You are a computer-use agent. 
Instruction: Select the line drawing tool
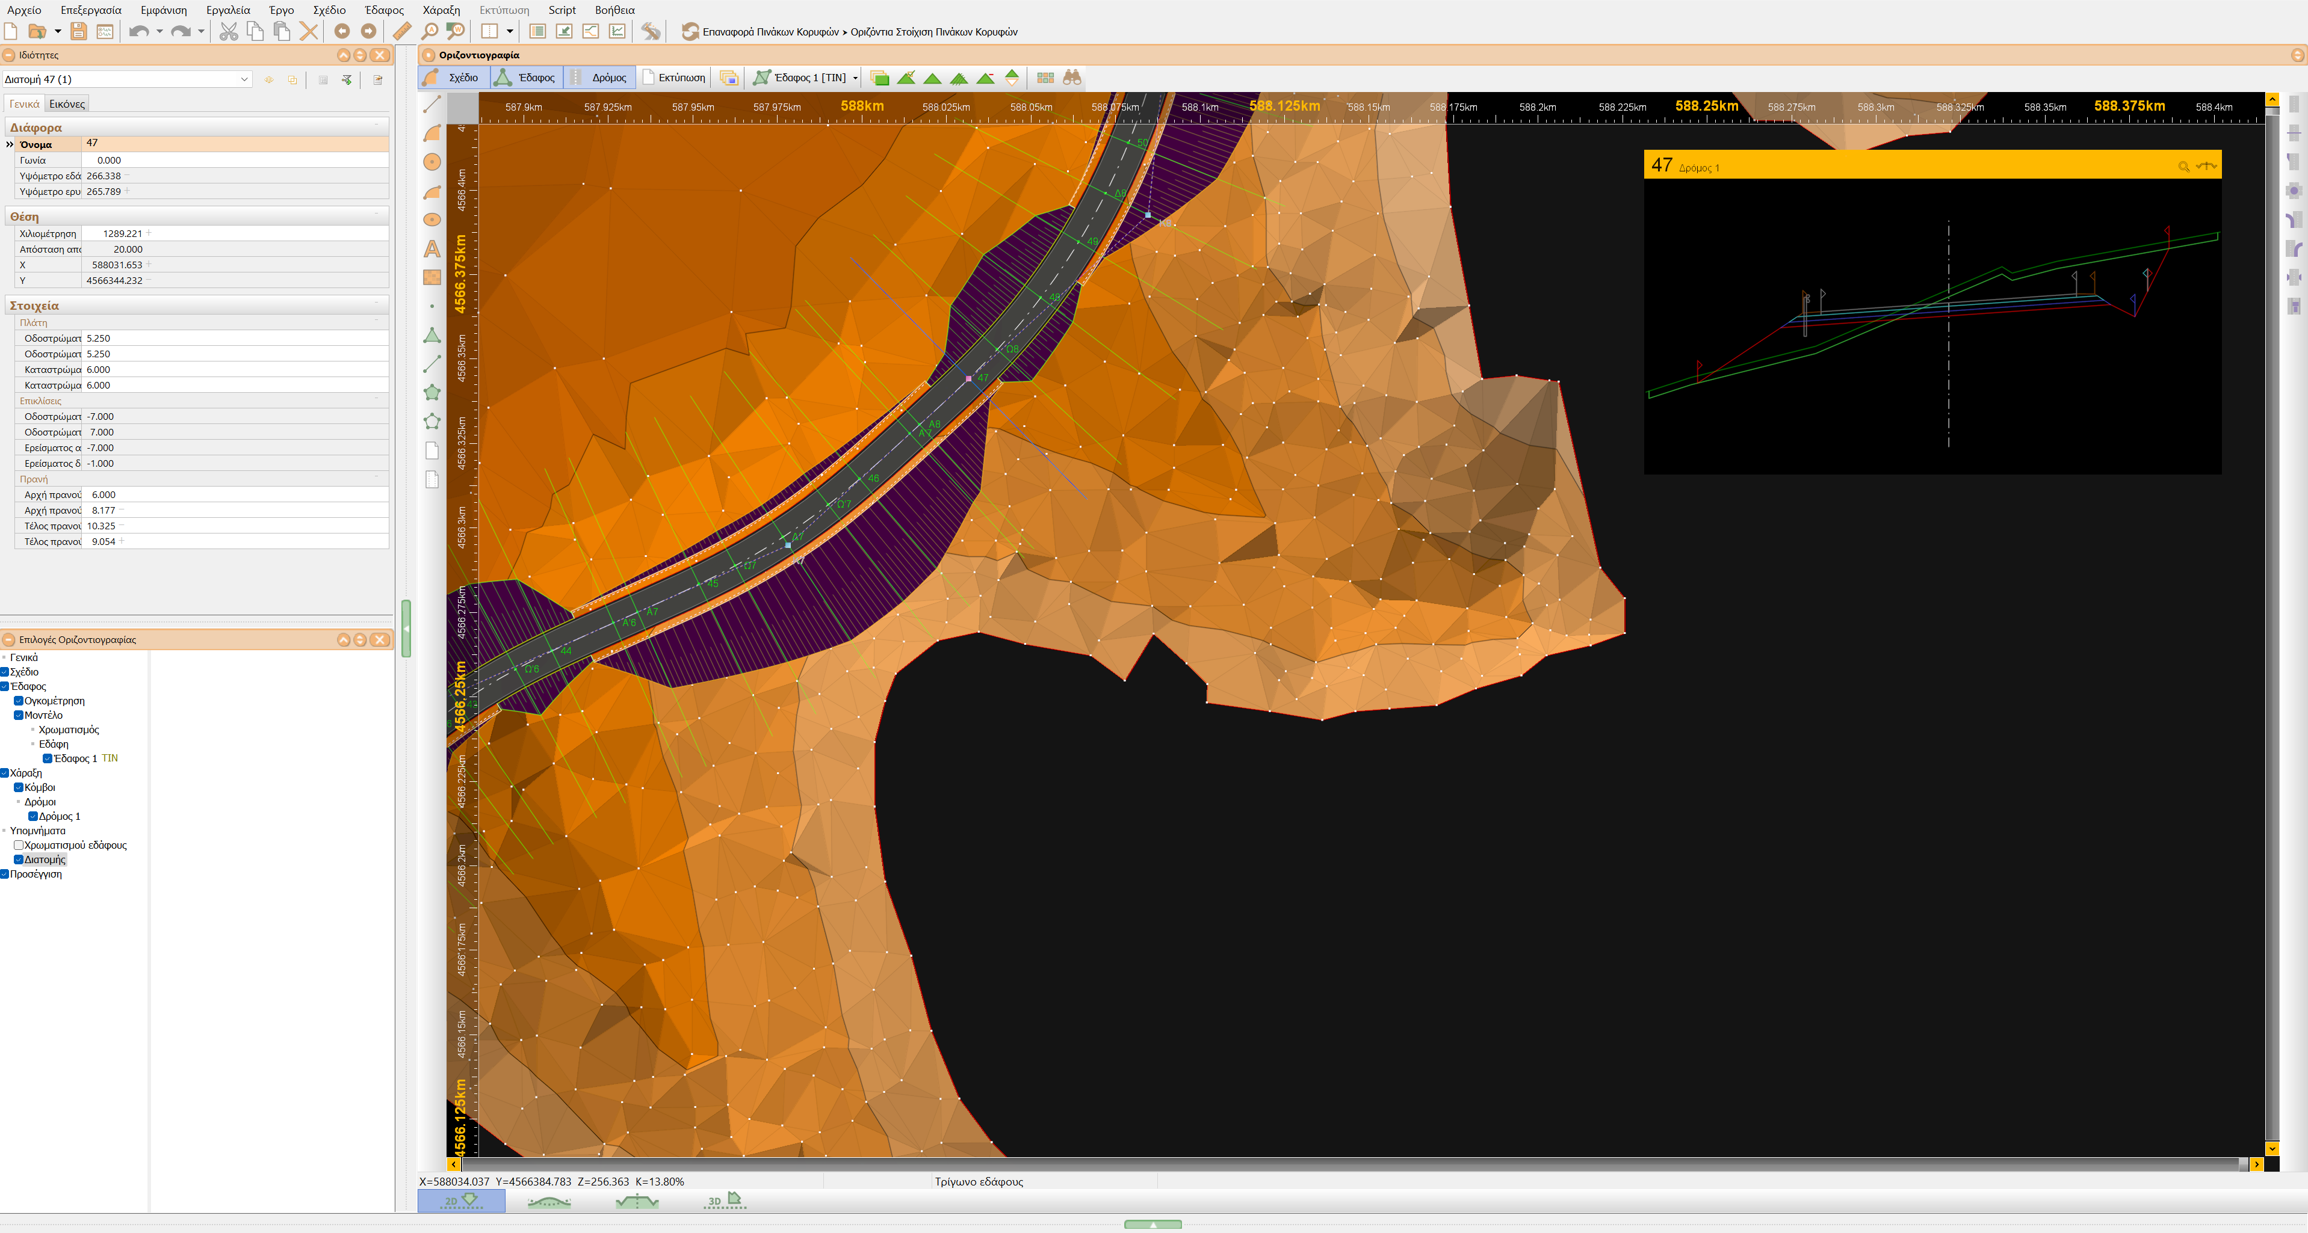pyautogui.click(x=432, y=105)
